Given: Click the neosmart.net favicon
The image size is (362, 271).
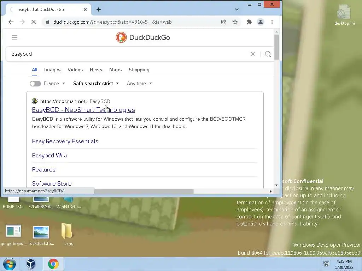Looking at the screenshot, I should 35,101.
